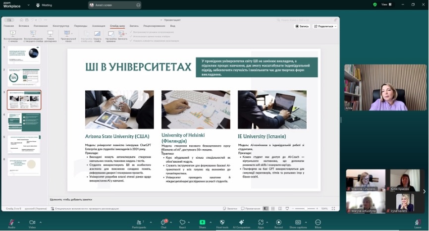The image size is (429, 231).
Task: Click the PowerPoint search field
Action: coord(304,20)
